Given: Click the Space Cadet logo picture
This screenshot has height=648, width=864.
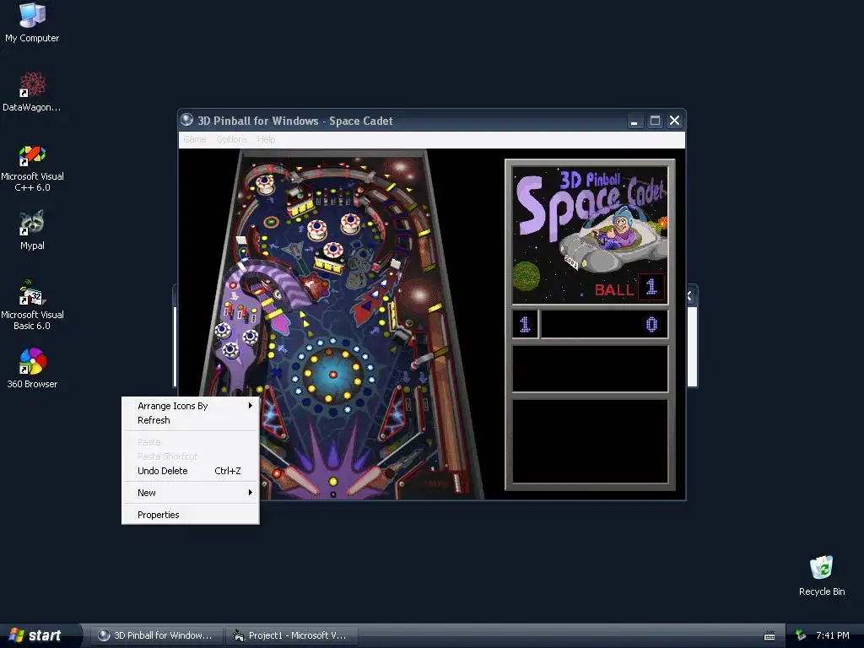Looking at the screenshot, I should 590,234.
